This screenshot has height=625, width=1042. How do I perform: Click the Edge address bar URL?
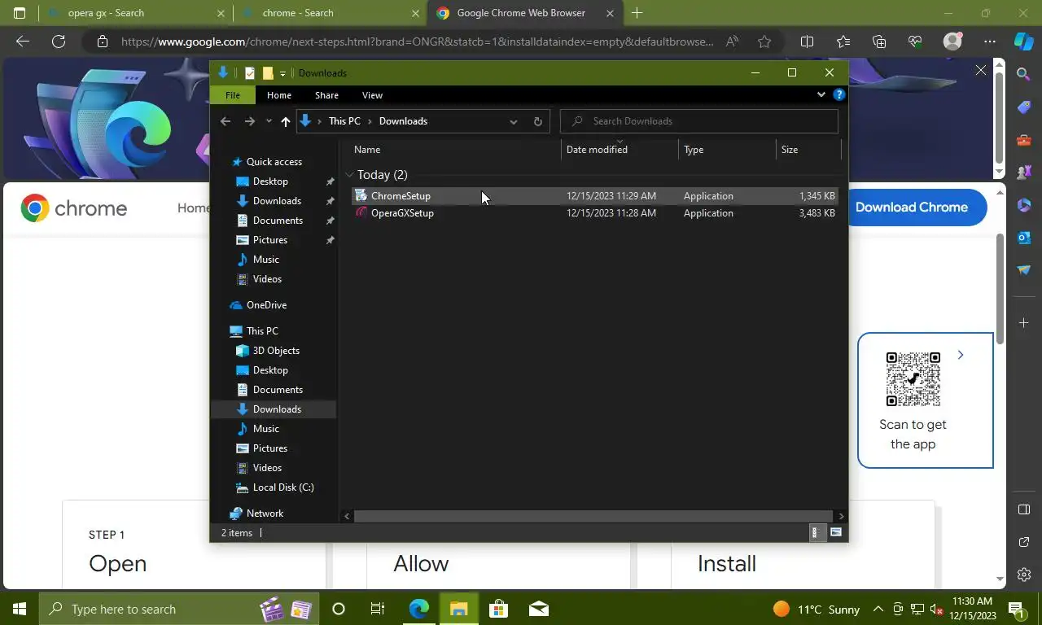click(x=418, y=42)
